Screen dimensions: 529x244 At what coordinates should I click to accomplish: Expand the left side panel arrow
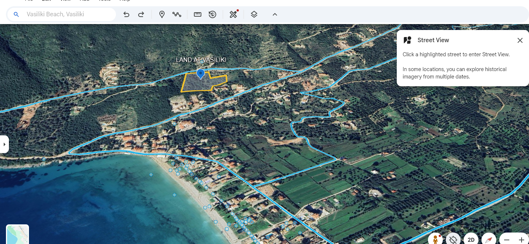pyautogui.click(x=4, y=144)
